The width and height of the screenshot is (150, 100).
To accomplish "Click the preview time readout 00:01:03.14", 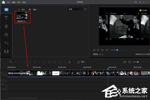I will click(x=140, y=54).
